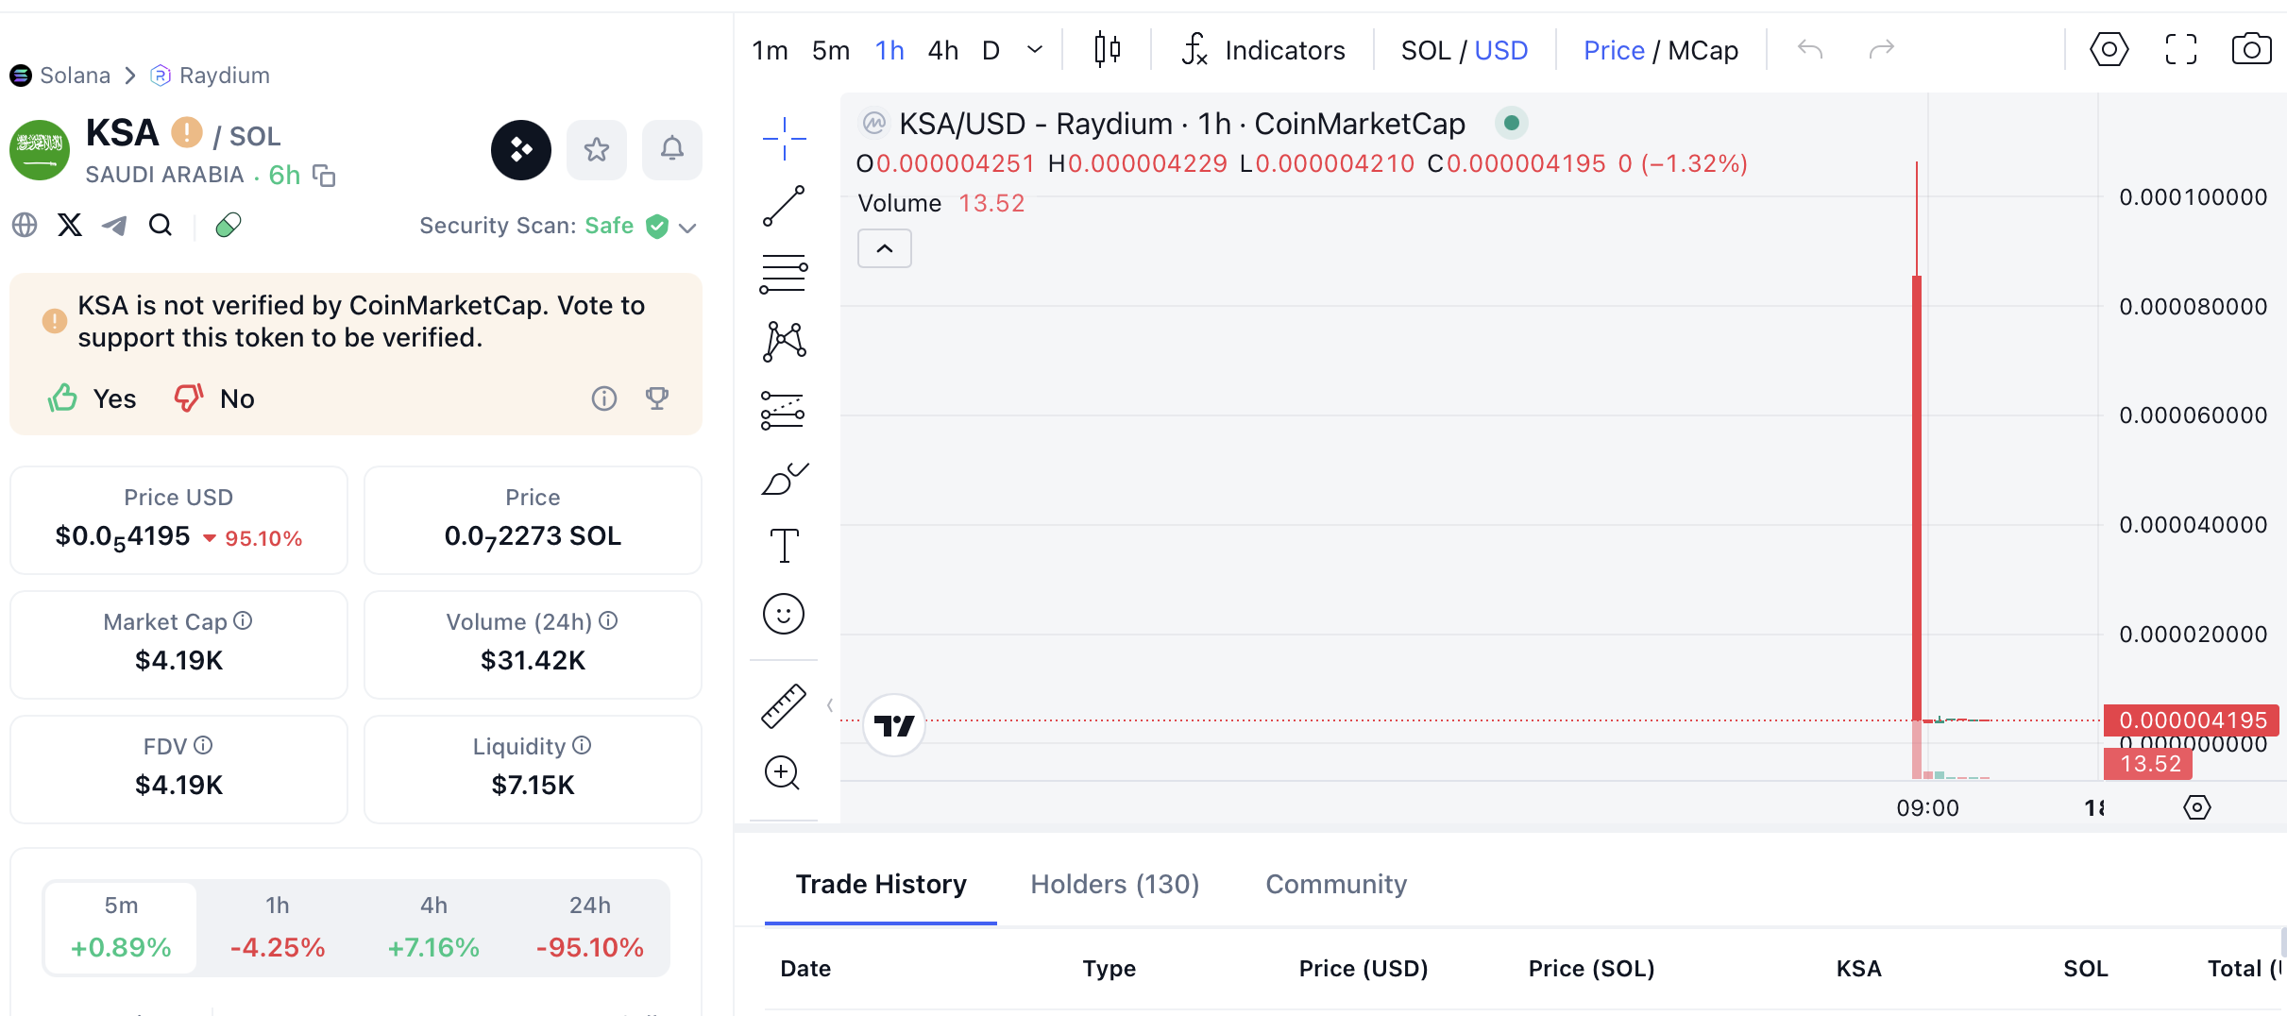2287x1016 pixels.
Task: Open chart settings hexagon icon in top toolbar
Action: [2109, 49]
